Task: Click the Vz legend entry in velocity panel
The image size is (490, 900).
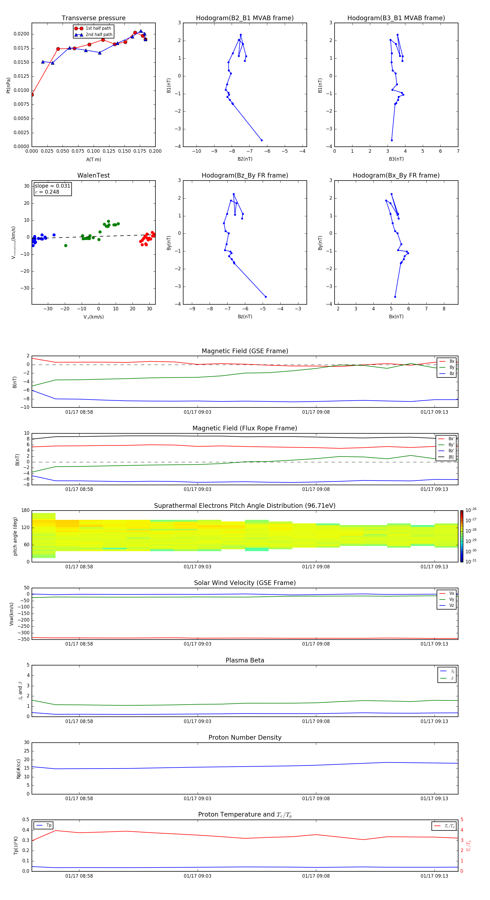Action: [447, 605]
